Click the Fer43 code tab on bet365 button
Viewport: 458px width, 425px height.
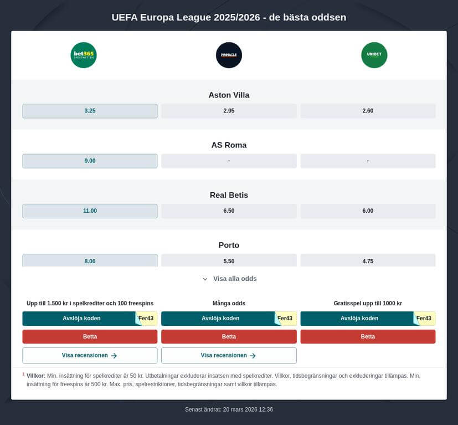pyautogui.click(x=147, y=318)
